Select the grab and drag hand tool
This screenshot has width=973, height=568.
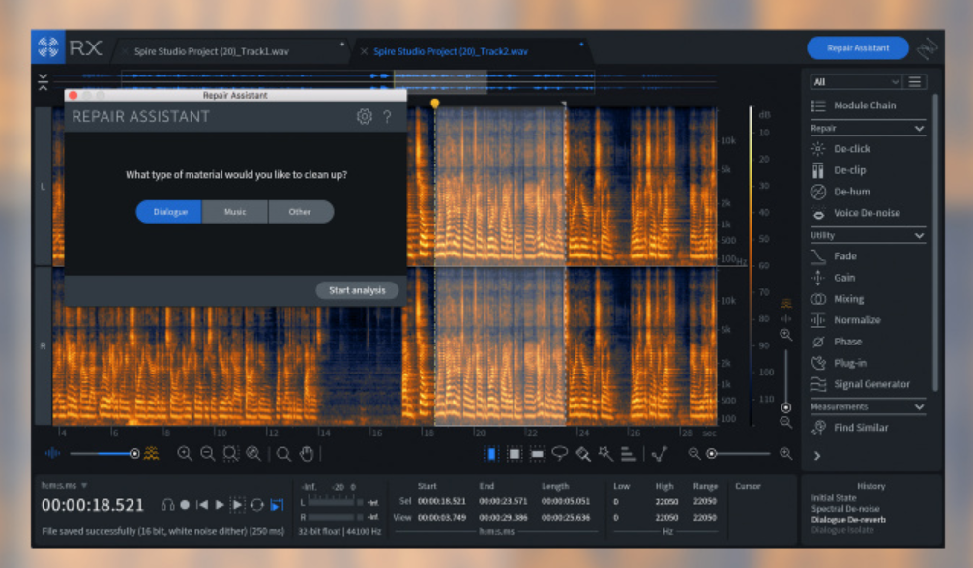[307, 454]
